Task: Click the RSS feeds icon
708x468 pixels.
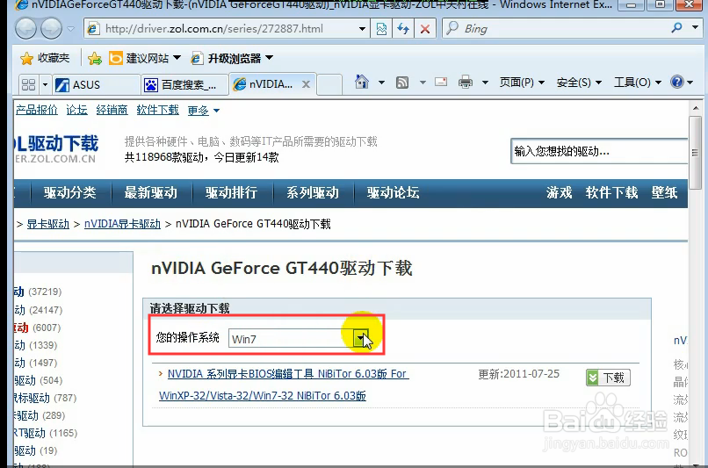Action: [401, 83]
